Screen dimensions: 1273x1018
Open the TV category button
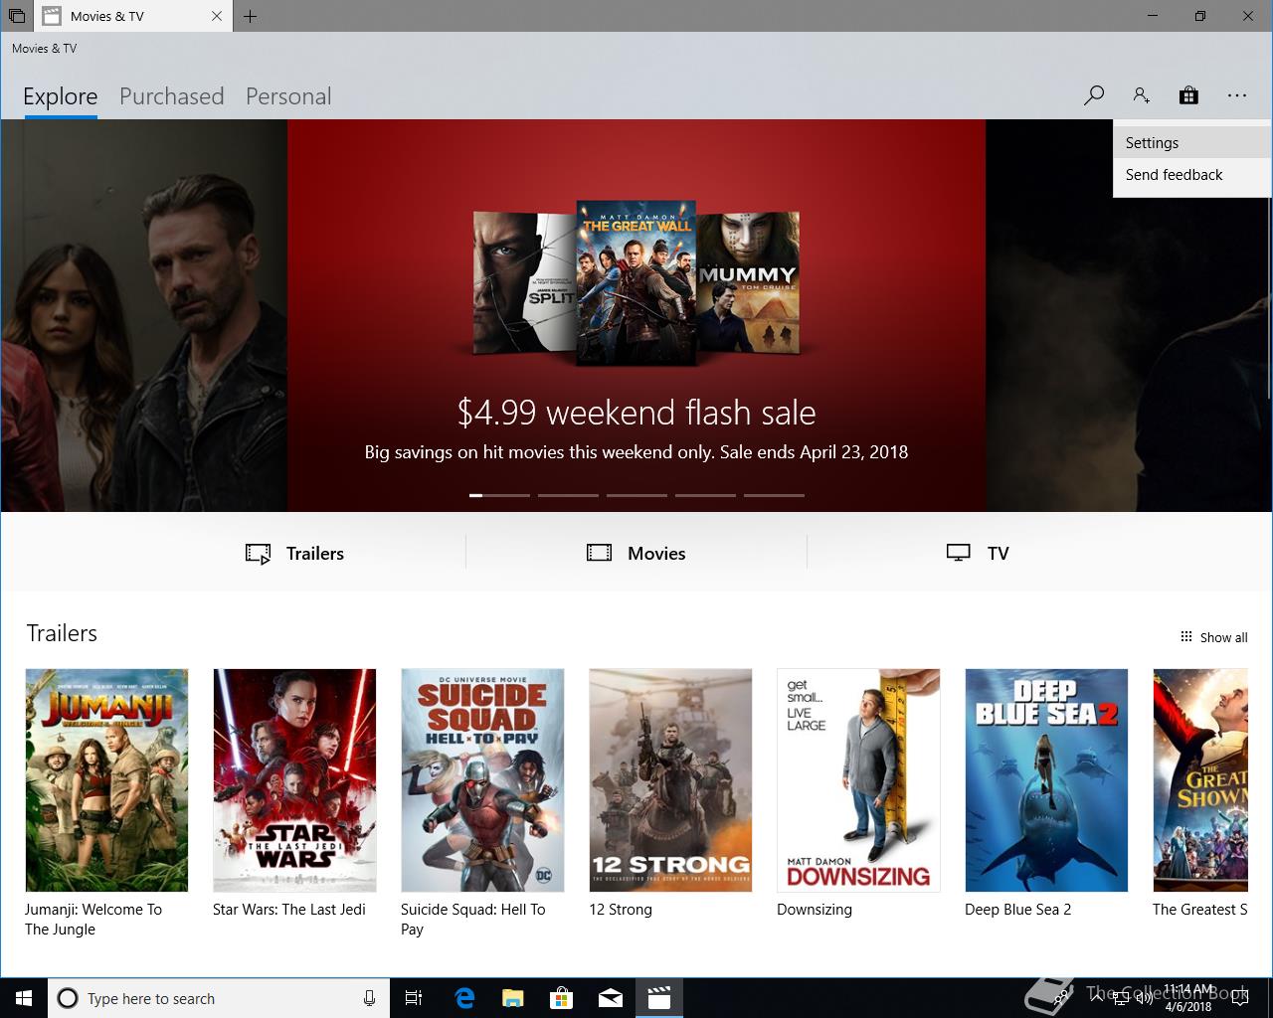click(978, 553)
